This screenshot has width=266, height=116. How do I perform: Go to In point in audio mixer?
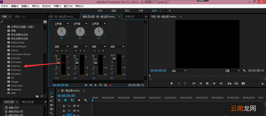[x=86, y=85]
